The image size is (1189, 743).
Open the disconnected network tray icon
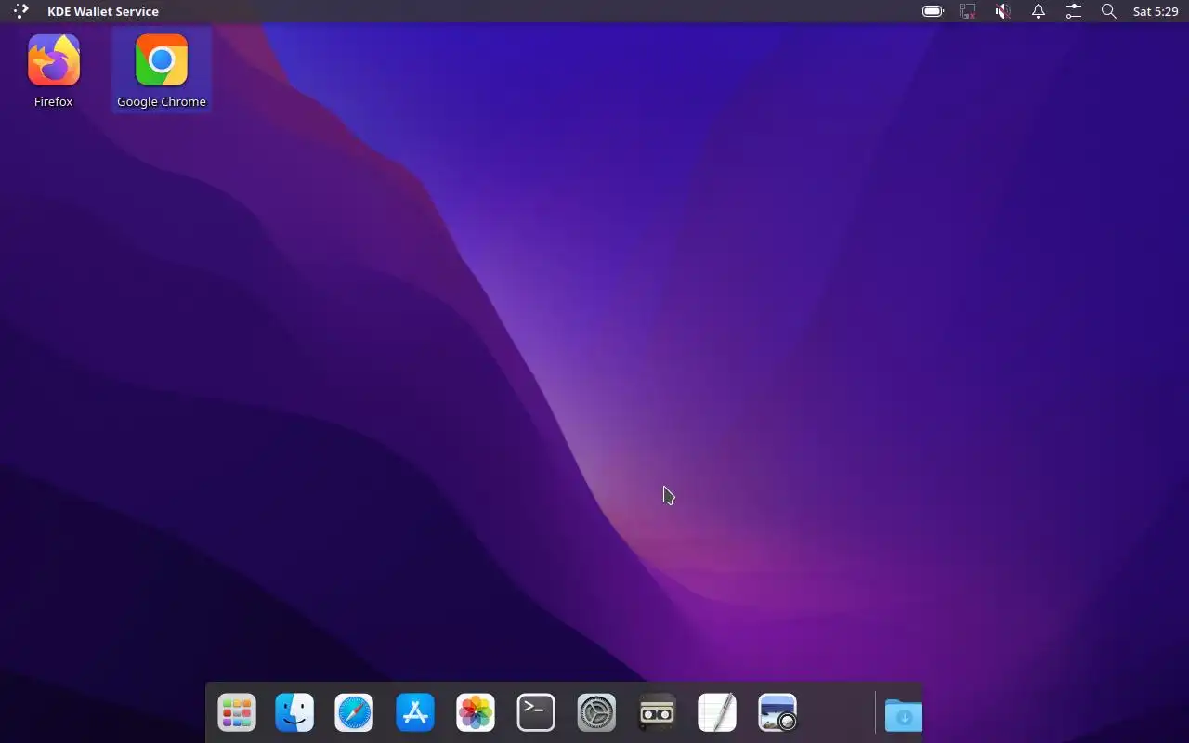pyautogui.click(x=968, y=11)
